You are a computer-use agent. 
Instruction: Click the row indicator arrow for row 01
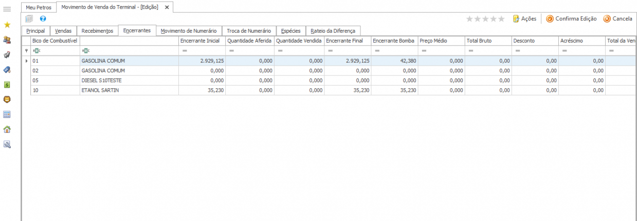tap(26, 61)
